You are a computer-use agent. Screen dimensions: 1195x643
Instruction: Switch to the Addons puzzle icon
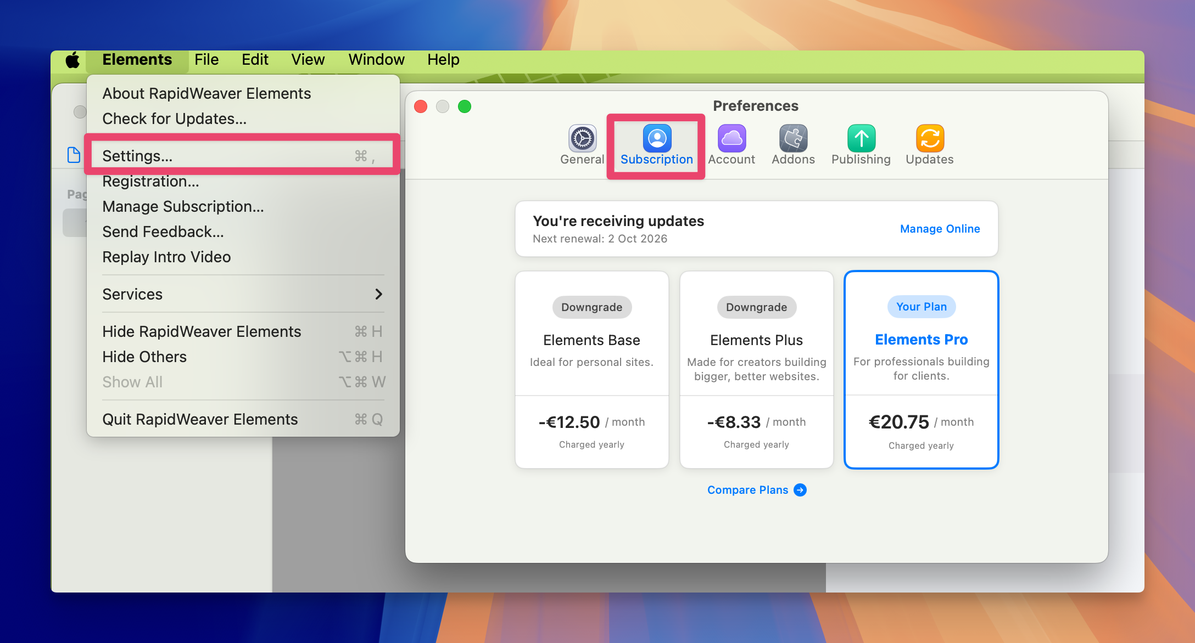(x=793, y=139)
